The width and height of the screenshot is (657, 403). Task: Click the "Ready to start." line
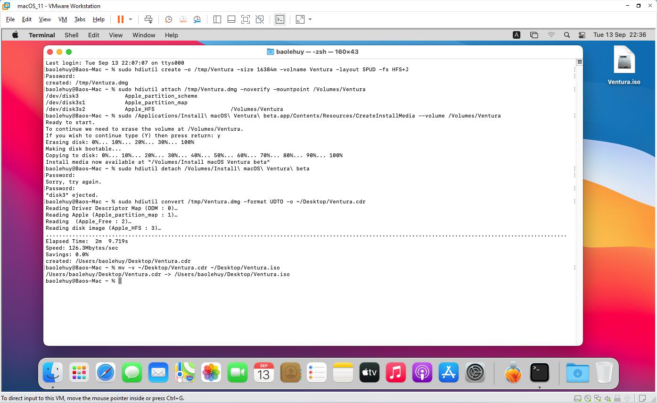point(70,122)
